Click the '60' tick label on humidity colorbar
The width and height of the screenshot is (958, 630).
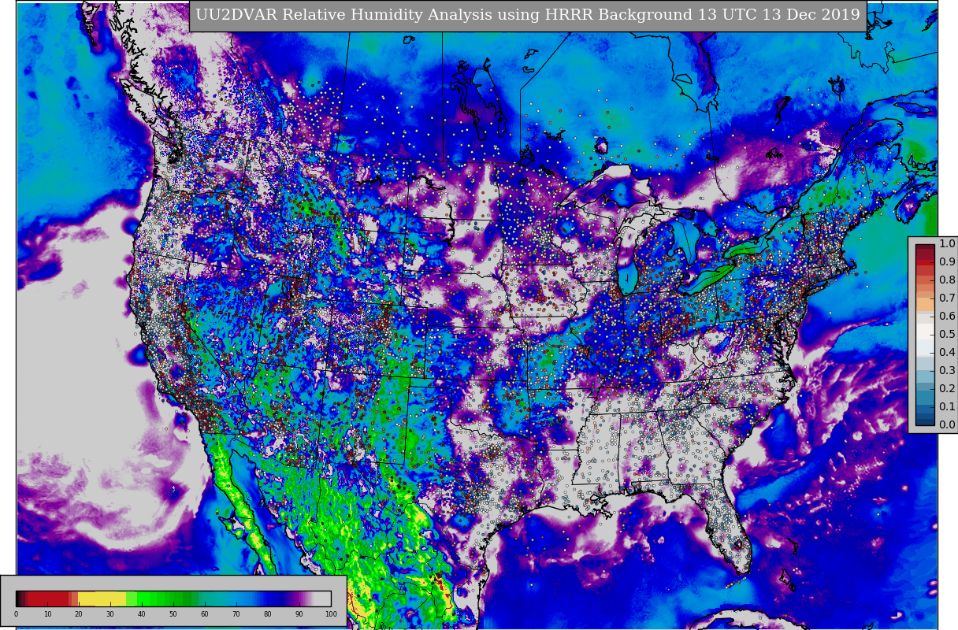tap(205, 614)
